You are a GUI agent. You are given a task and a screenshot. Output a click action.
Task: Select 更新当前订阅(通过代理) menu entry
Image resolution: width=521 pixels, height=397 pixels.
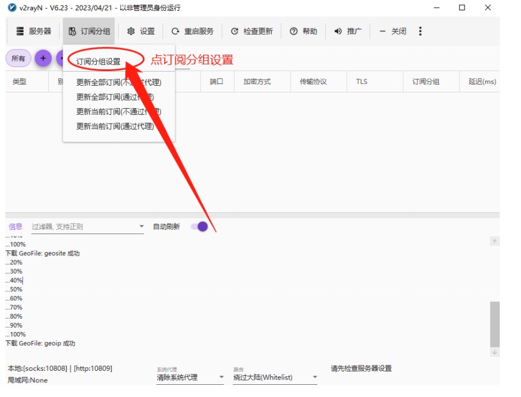click(x=115, y=126)
